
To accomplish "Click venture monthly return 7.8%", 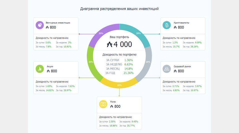I will pyautogui.click(x=49, y=47).
